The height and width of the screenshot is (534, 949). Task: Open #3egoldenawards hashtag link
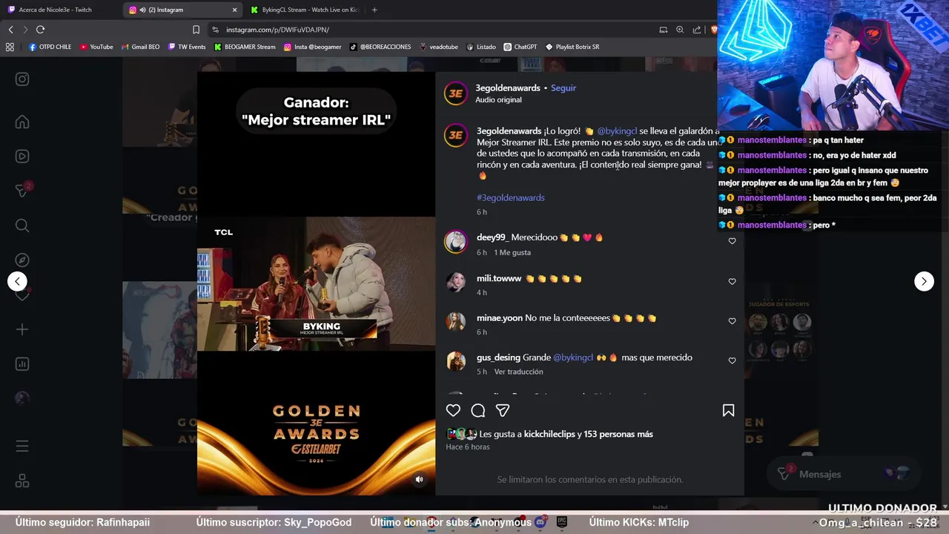[511, 197]
